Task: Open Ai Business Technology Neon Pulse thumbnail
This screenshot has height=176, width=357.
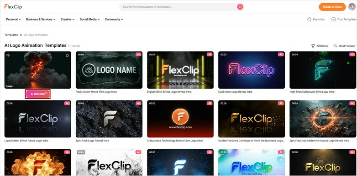Action: pyautogui.click(x=180, y=119)
